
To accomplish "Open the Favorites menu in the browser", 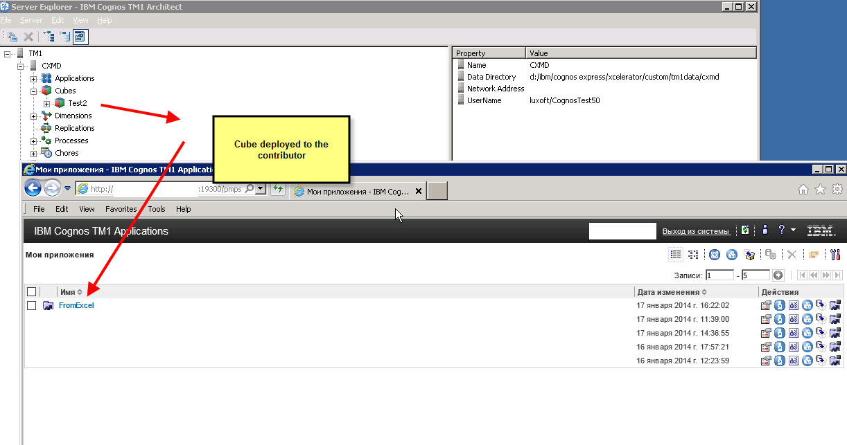I will [121, 209].
